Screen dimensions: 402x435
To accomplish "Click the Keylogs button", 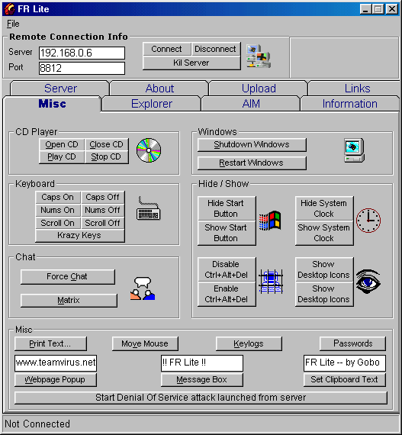I will click(x=249, y=343).
